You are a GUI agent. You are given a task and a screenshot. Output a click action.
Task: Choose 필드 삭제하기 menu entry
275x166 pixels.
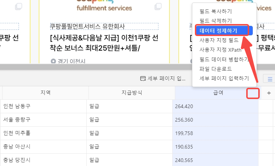pyautogui.click(x=216, y=21)
